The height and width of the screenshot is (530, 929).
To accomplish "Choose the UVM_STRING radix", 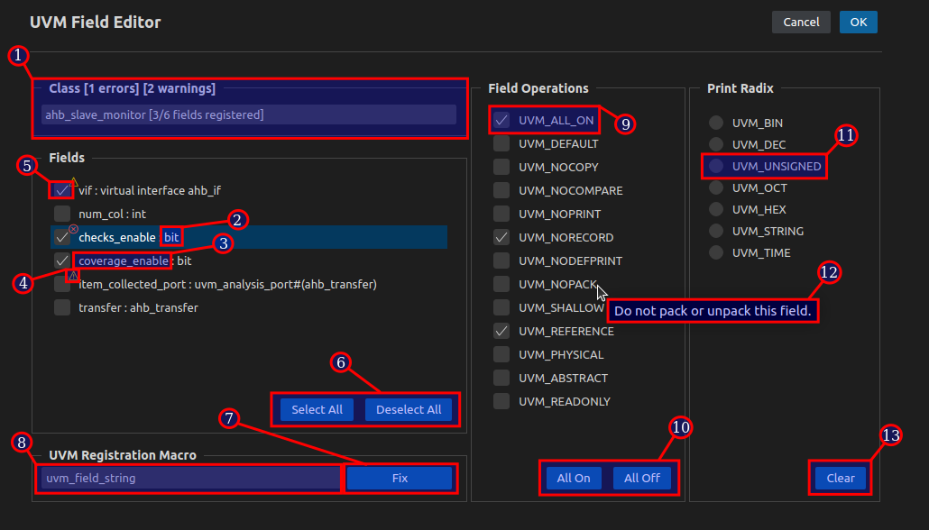I will [x=715, y=231].
